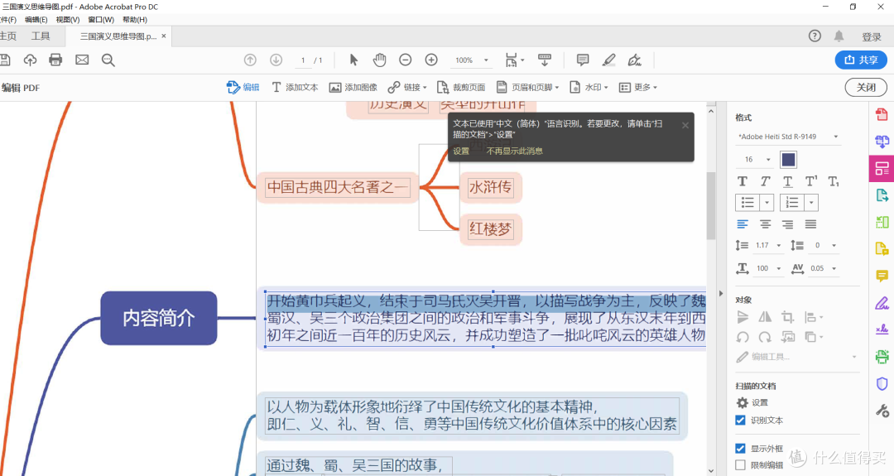Expand bullet list style dropdown
This screenshot has width=894, height=476.
pos(767,202)
